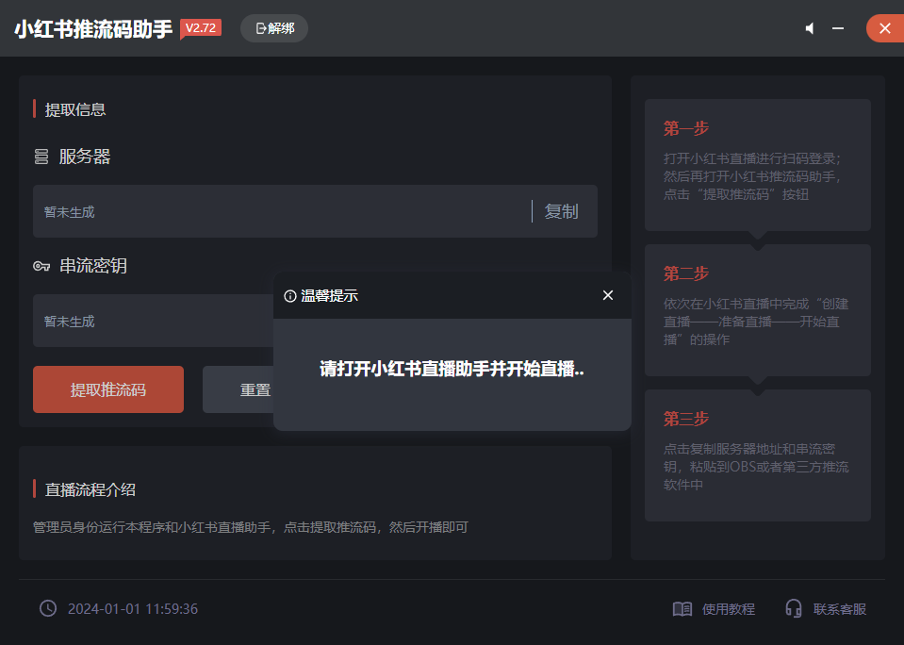The width and height of the screenshot is (904, 645).
Task: Copy the server address with 复制
Action: click(562, 211)
